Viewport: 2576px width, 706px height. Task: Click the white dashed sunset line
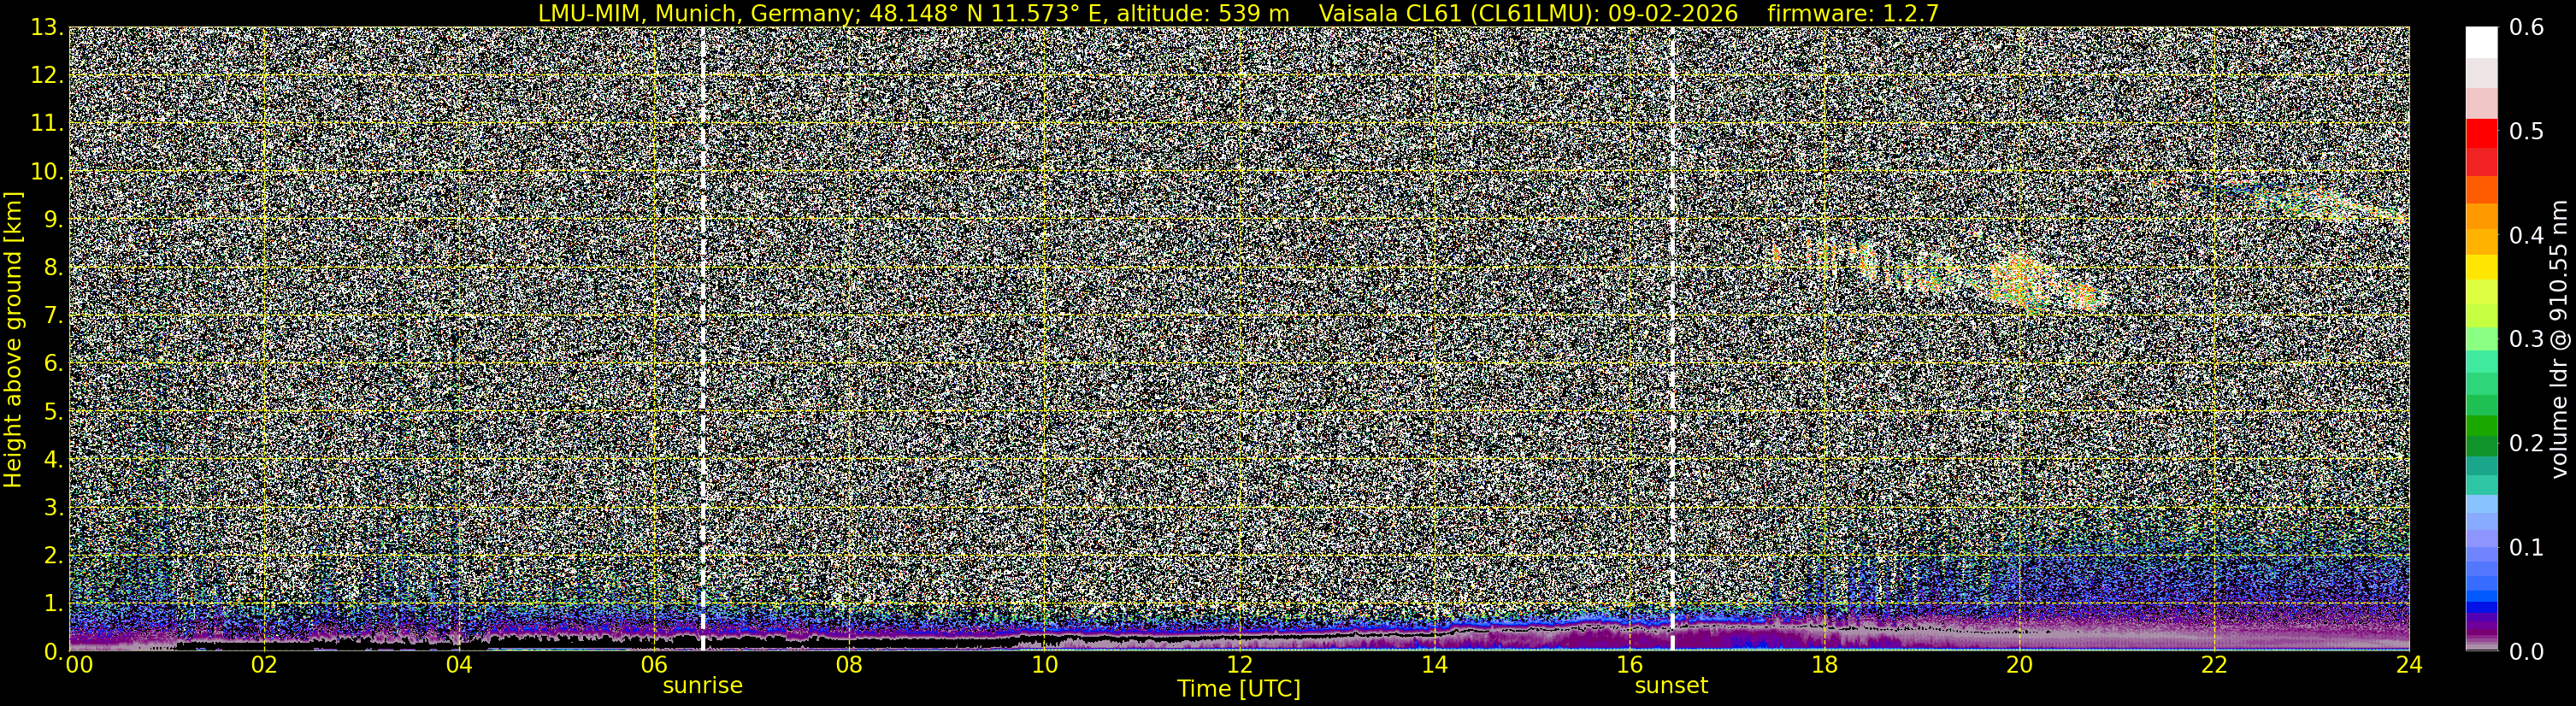point(1672,339)
